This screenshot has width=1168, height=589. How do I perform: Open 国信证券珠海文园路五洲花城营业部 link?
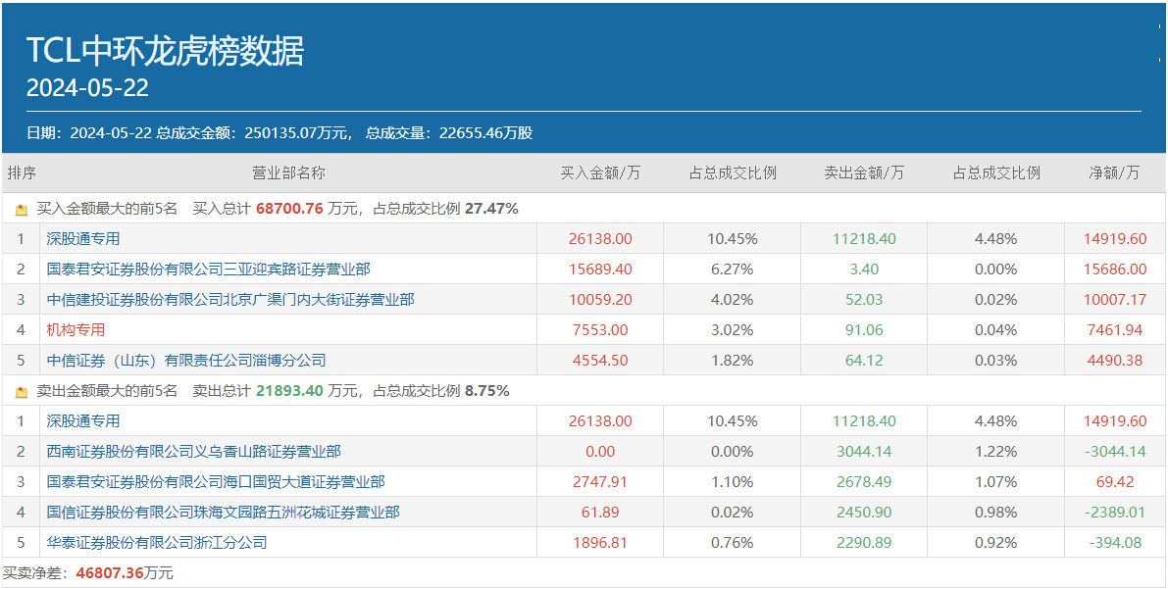(x=223, y=513)
